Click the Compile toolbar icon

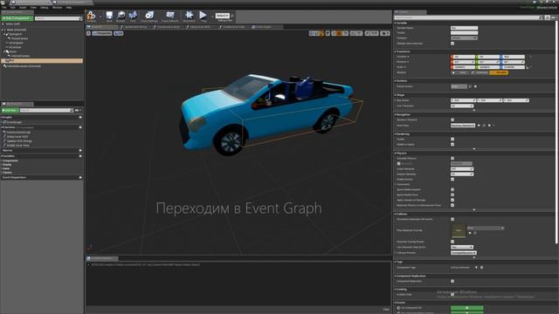coord(91,16)
